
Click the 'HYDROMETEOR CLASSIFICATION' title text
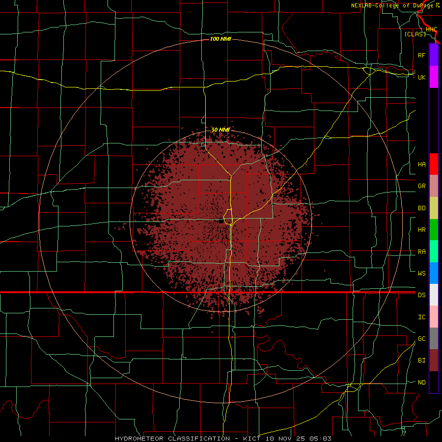click(x=172, y=439)
